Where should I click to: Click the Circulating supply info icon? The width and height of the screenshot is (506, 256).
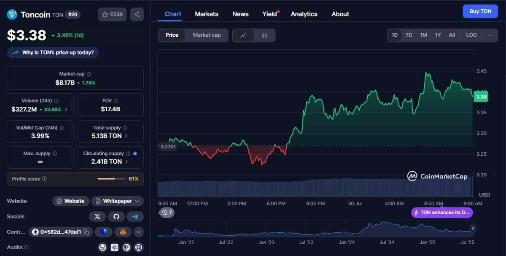pyautogui.click(x=128, y=154)
